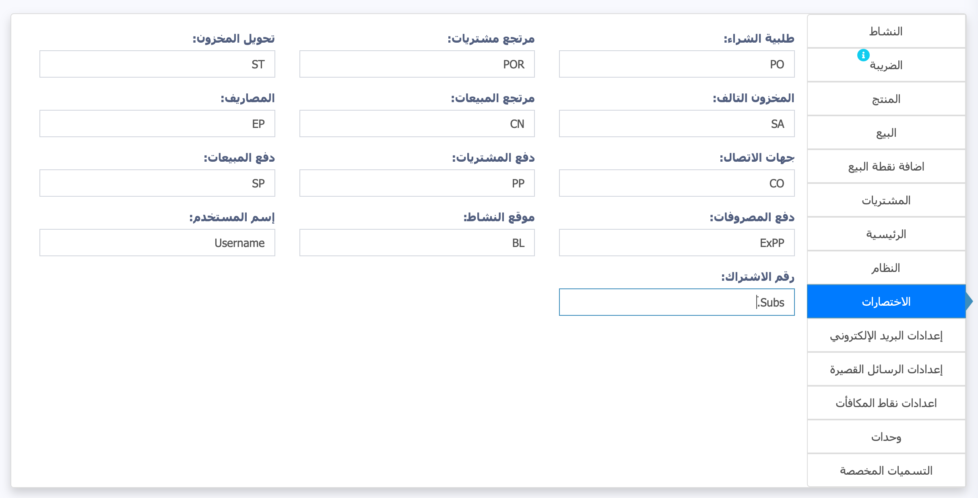Open the التسميات المخصصة tab

point(886,471)
